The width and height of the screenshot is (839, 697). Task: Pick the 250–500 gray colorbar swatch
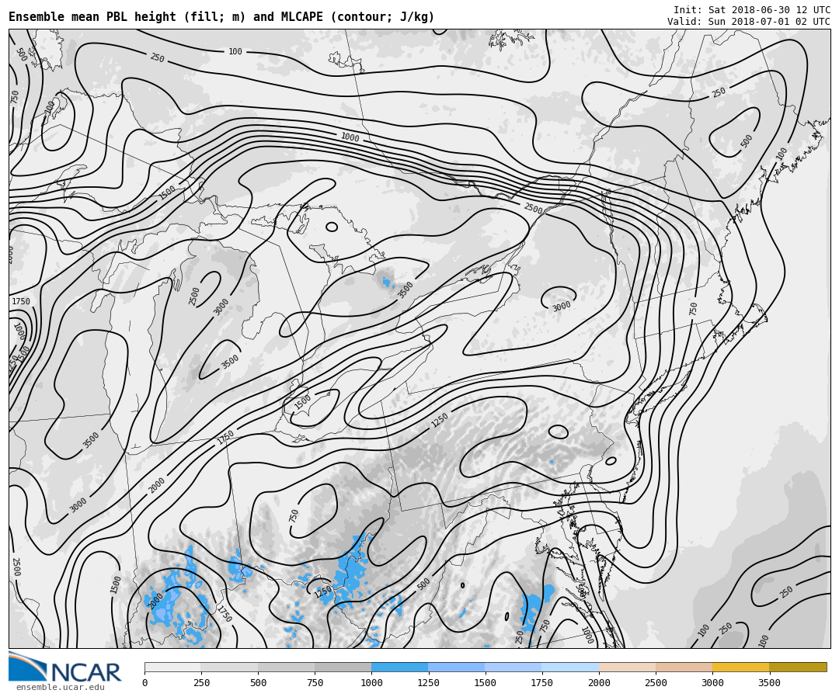pyautogui.click(x=229, y=667)
